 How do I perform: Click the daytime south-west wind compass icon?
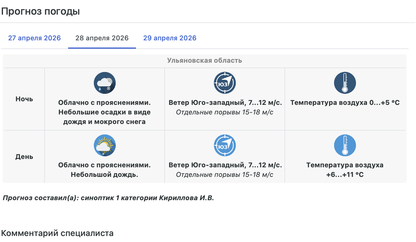pyautogui.click(x=225, y=145)
